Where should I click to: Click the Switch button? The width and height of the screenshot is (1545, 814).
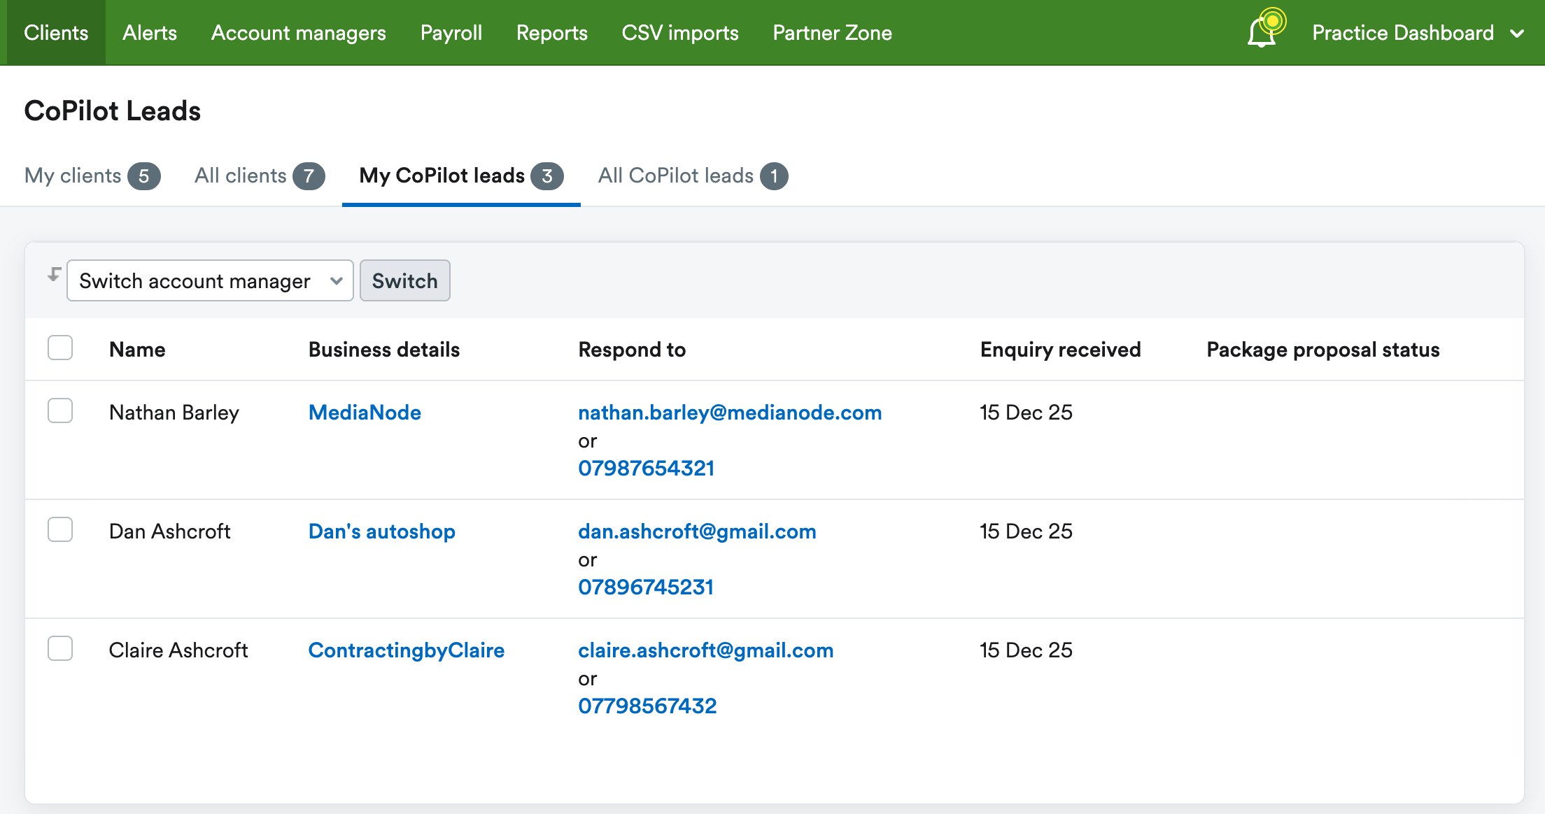(x=404, y=280)
